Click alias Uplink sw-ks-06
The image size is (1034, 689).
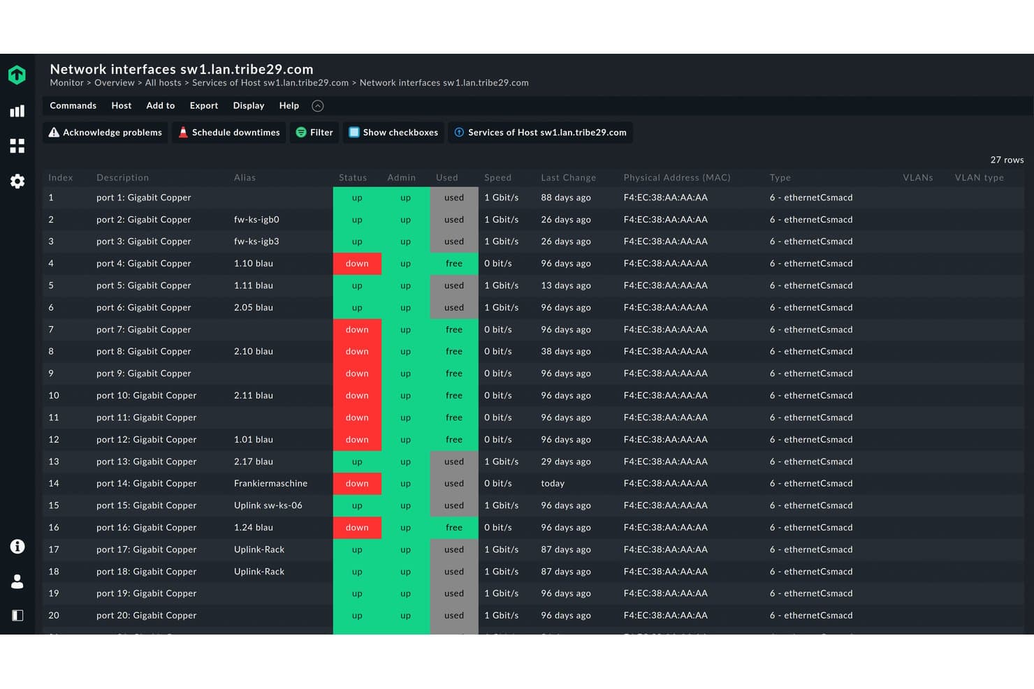(268, 505)
